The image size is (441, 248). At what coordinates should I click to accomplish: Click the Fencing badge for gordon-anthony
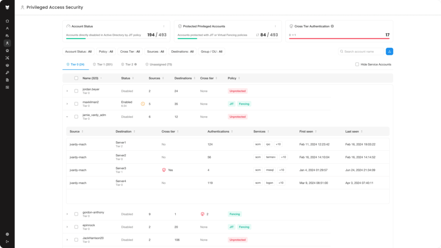tap(235, 214)
